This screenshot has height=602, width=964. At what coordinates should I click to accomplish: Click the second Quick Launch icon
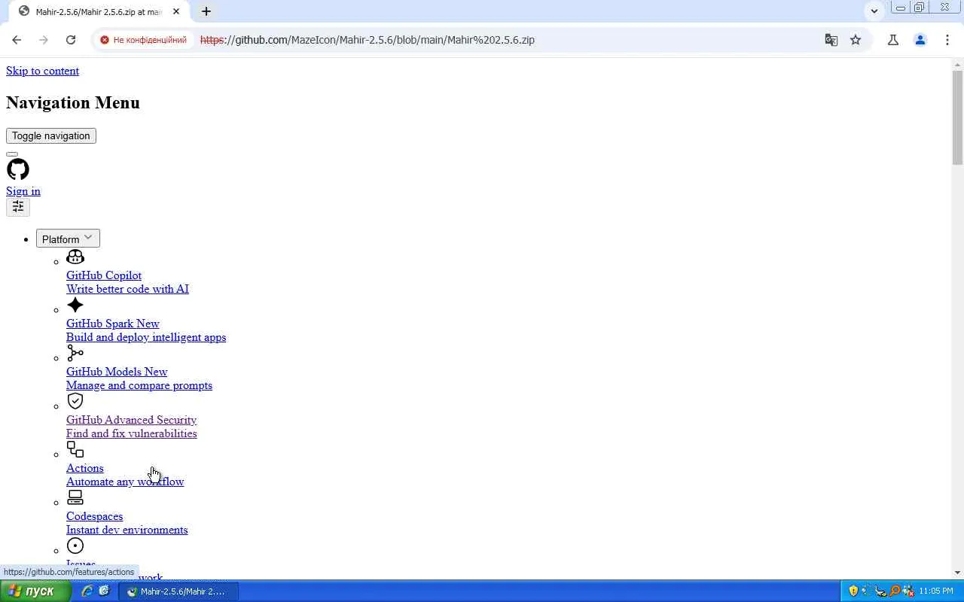(x=104, y=591)
